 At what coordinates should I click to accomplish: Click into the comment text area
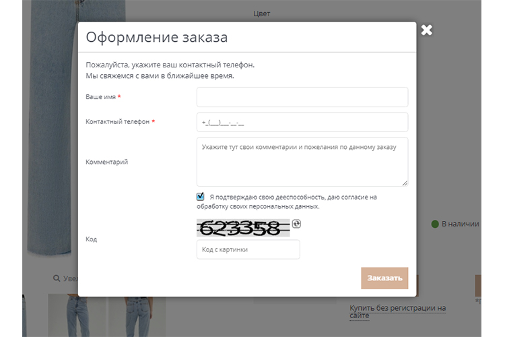pyautogui.click(x=302, y=162)
